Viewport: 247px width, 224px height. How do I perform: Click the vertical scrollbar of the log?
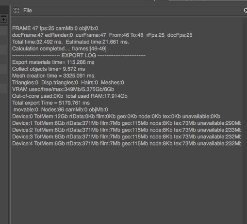pos(245,121)
